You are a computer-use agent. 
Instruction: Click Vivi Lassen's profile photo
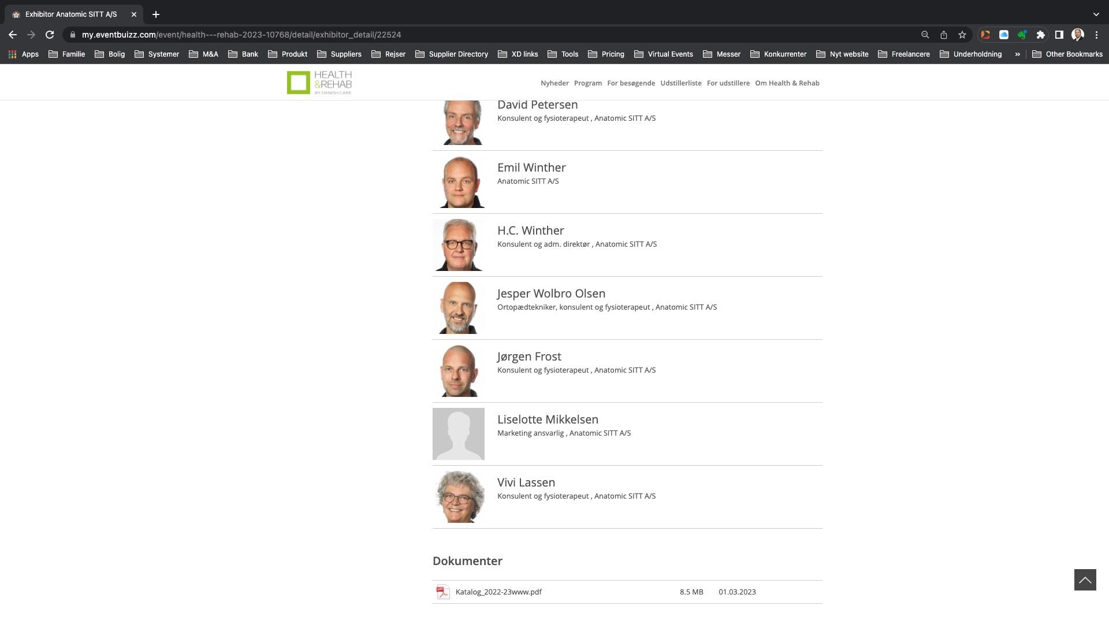[459, 497]
